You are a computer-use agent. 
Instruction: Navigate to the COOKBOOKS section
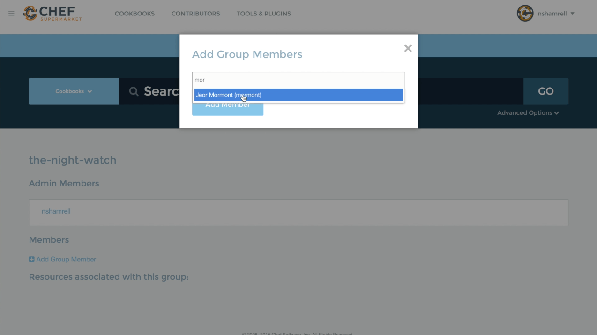(134, 14)
